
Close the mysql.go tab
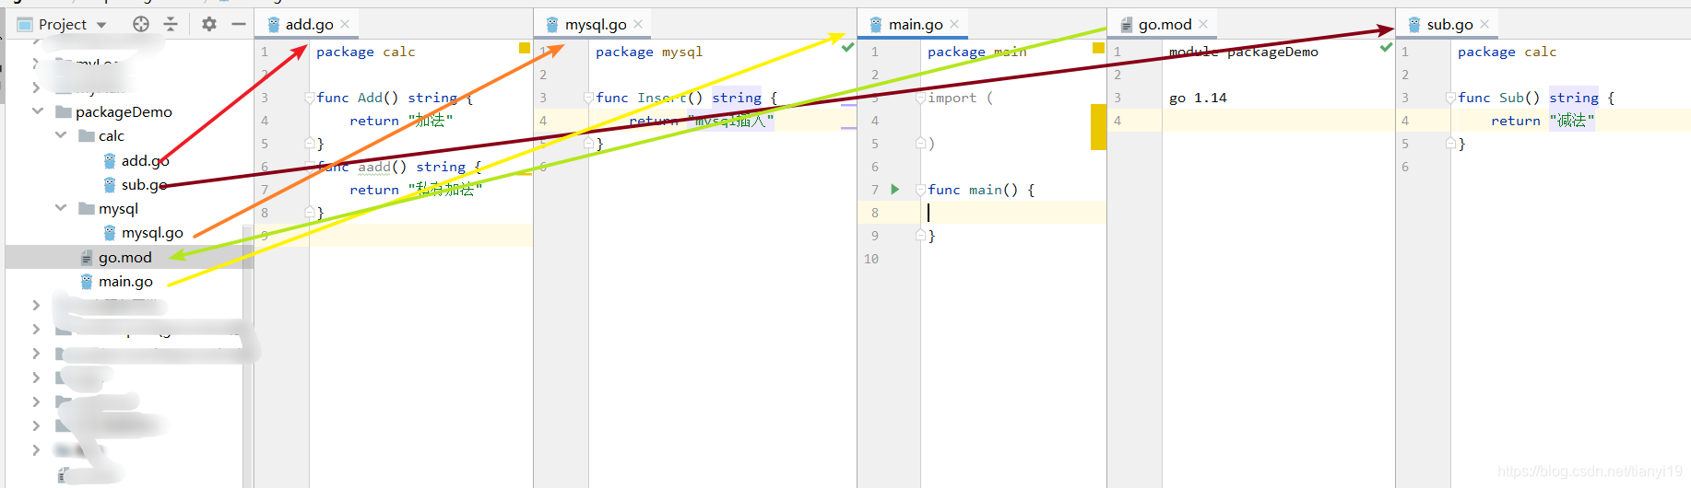coord(638,24)
